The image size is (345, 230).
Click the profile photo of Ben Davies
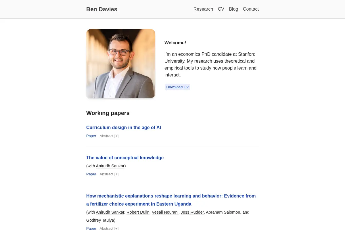(121, 64)
